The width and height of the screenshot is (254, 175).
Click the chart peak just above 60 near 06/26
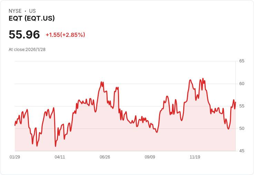click(101, 82)
